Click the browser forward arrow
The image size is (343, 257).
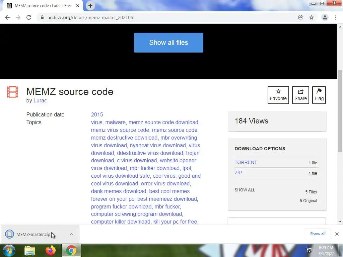18,17
